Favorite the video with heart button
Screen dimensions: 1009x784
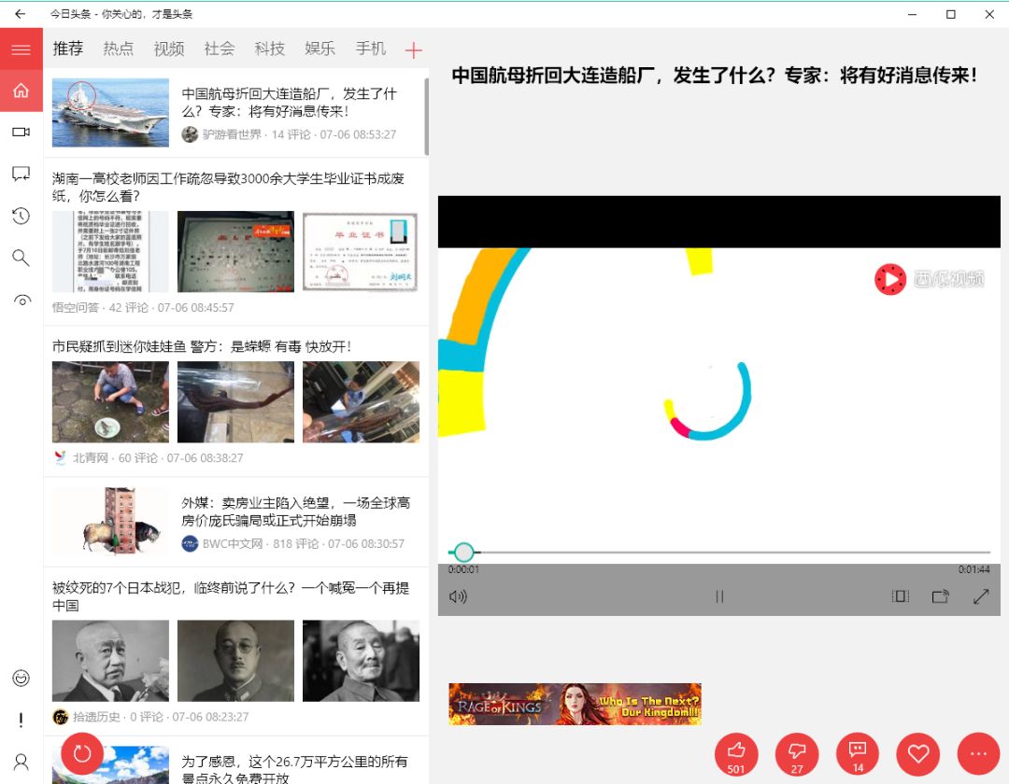click(918, 754)
